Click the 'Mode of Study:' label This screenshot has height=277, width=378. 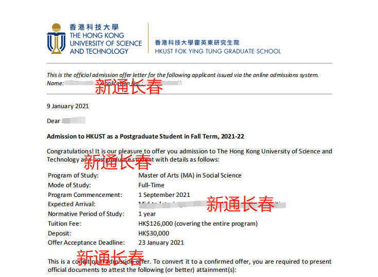pos(69,185)
